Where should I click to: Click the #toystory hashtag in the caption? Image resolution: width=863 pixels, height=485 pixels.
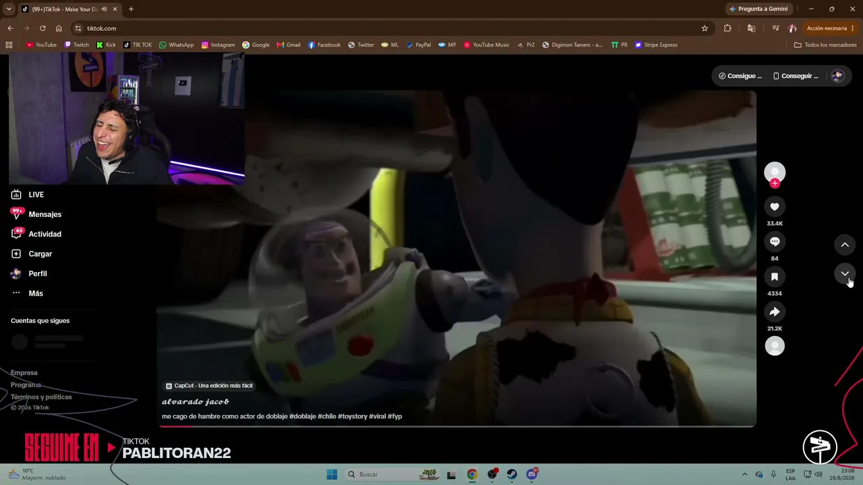[x=352, y=416]
